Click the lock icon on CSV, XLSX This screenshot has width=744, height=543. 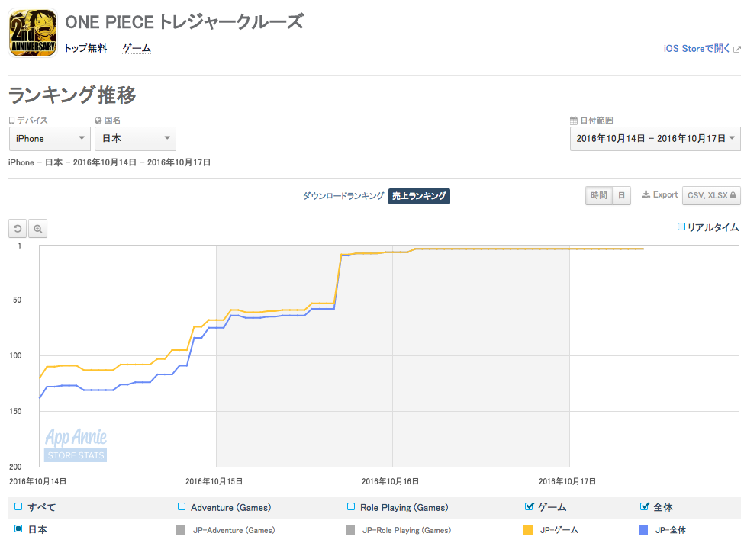(733, 195)
